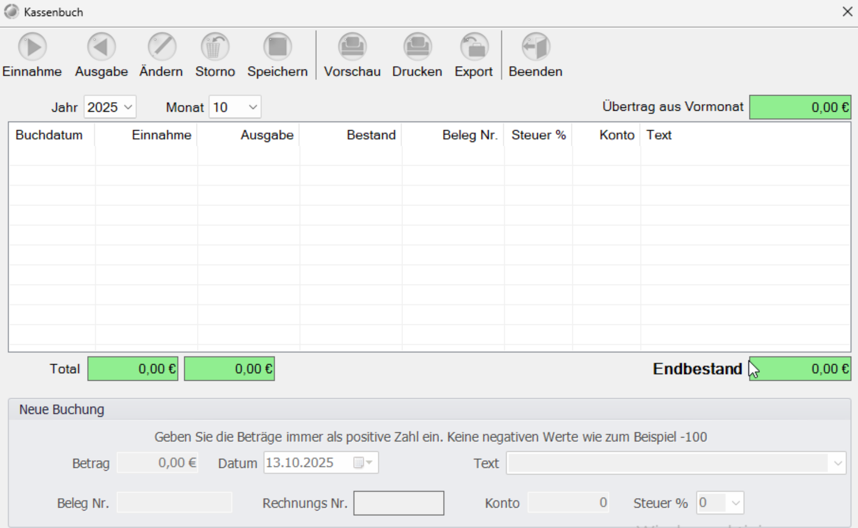
Task: Click the Export icon
Action: (x=474, y=47)
